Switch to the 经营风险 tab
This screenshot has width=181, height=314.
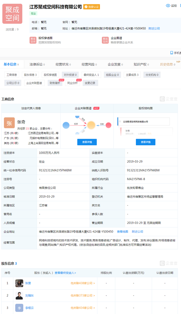tap(89, 64)
